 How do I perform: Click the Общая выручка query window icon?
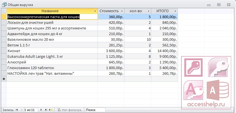coord(4,5)
